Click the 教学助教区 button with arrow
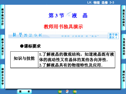This screenshot has width=126, height=94. point(113,36)
